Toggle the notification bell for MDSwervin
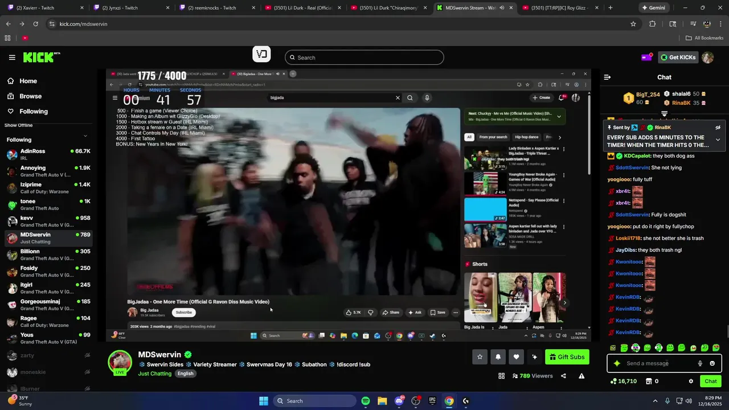729x410 pixels. tap(498, 357)
